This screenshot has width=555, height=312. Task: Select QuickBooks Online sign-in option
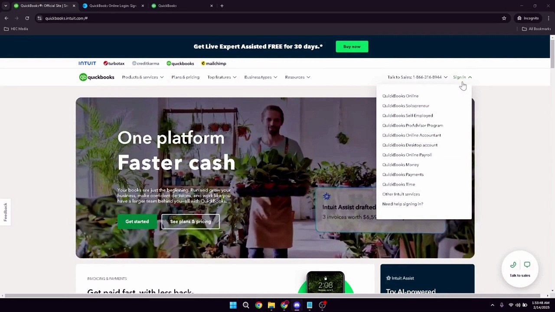coord(400,96)
